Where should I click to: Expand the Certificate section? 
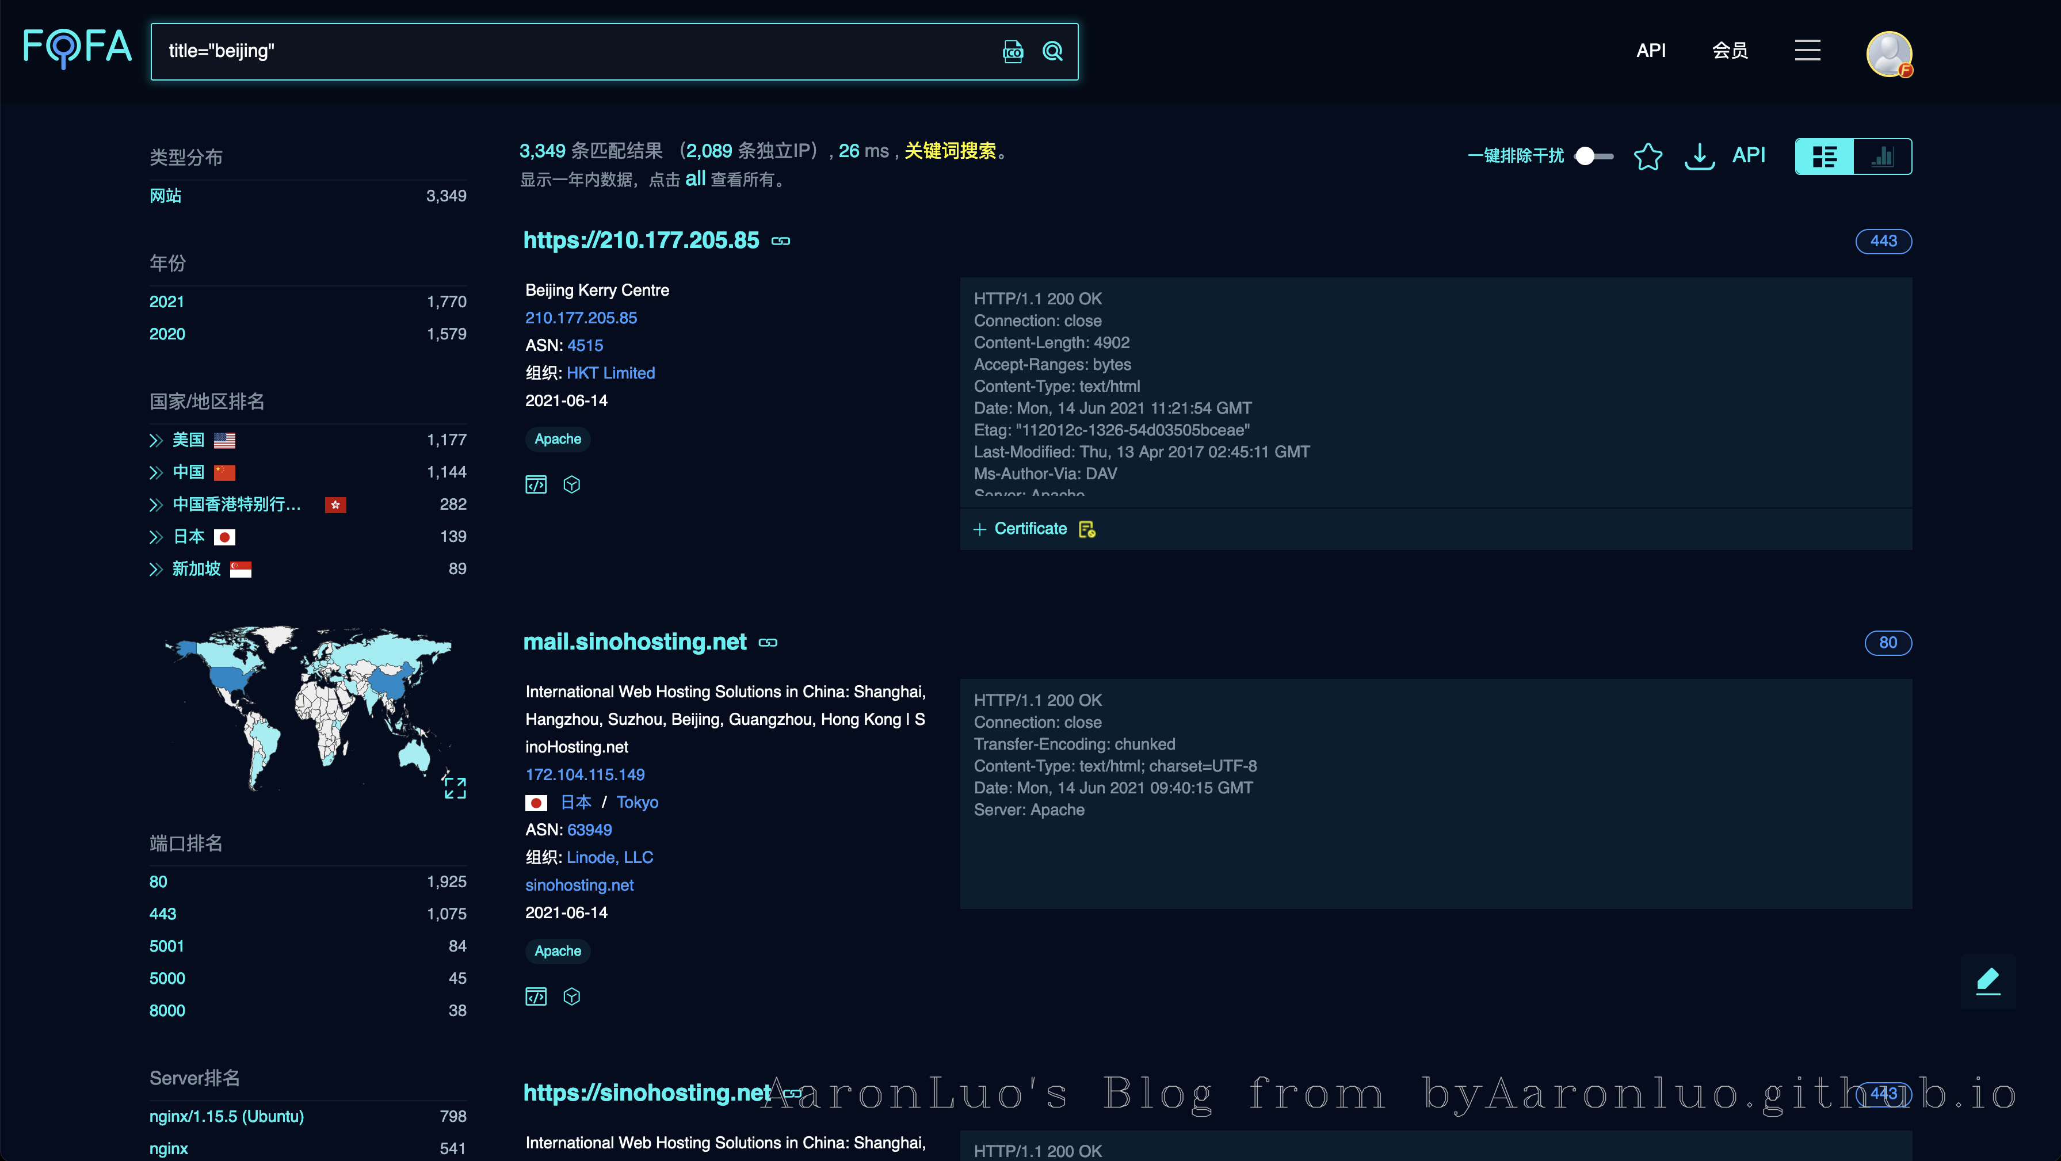point(1020,529)
